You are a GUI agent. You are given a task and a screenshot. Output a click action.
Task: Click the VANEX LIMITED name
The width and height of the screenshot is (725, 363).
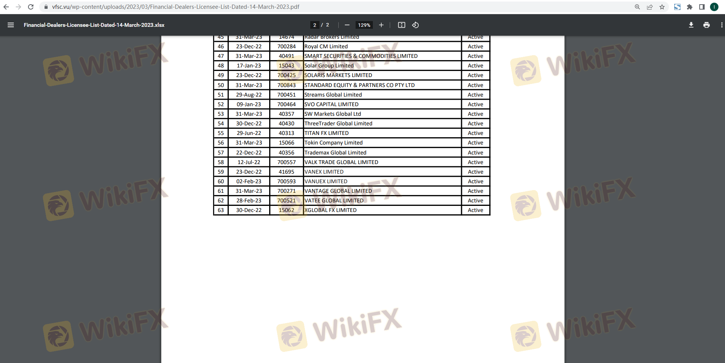click(324, 172)
